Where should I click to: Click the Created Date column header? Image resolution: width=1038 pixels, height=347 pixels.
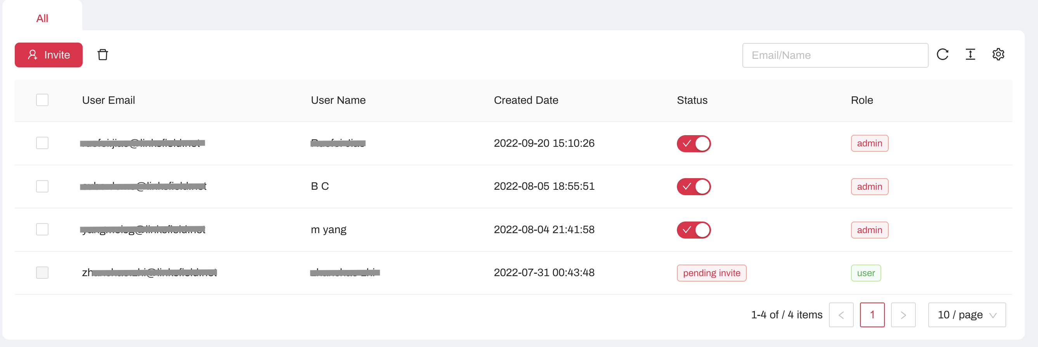click(526, 100)
